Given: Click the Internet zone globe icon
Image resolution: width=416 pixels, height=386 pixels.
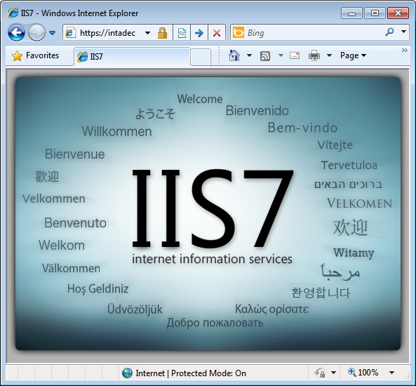Looking at the screenshot, I should (x=127, y=373).
